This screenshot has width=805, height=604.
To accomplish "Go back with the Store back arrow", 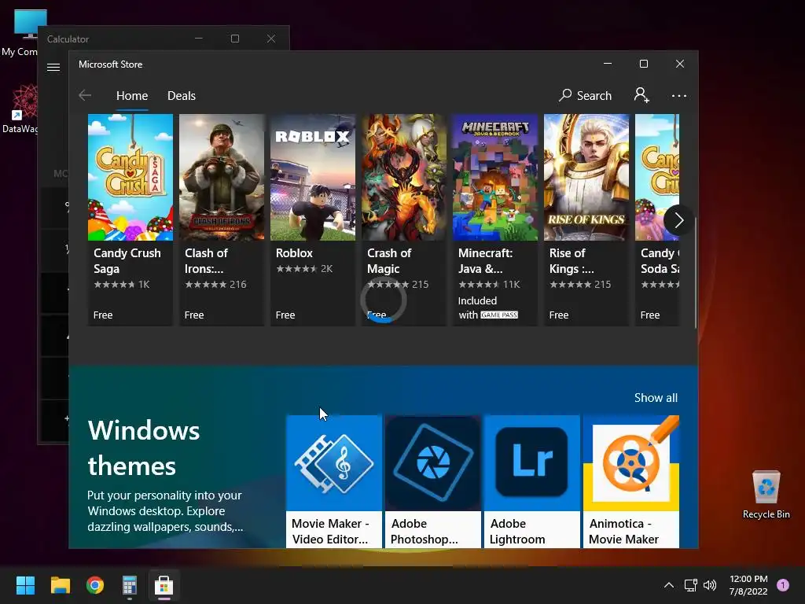I will tap(85, 95).
